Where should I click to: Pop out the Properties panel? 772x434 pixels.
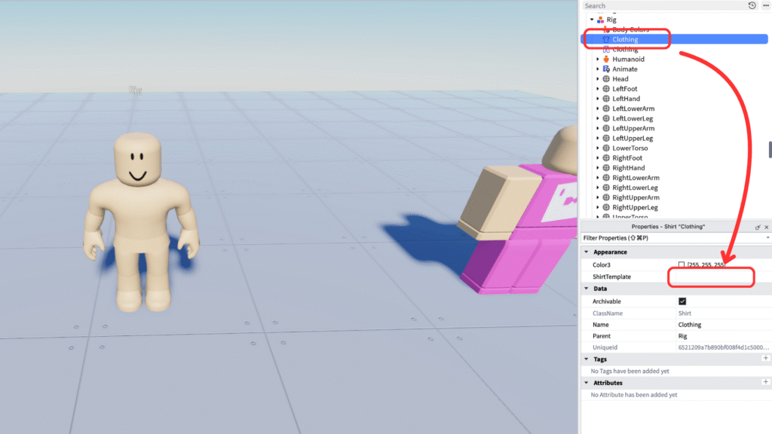click(758, 227)
